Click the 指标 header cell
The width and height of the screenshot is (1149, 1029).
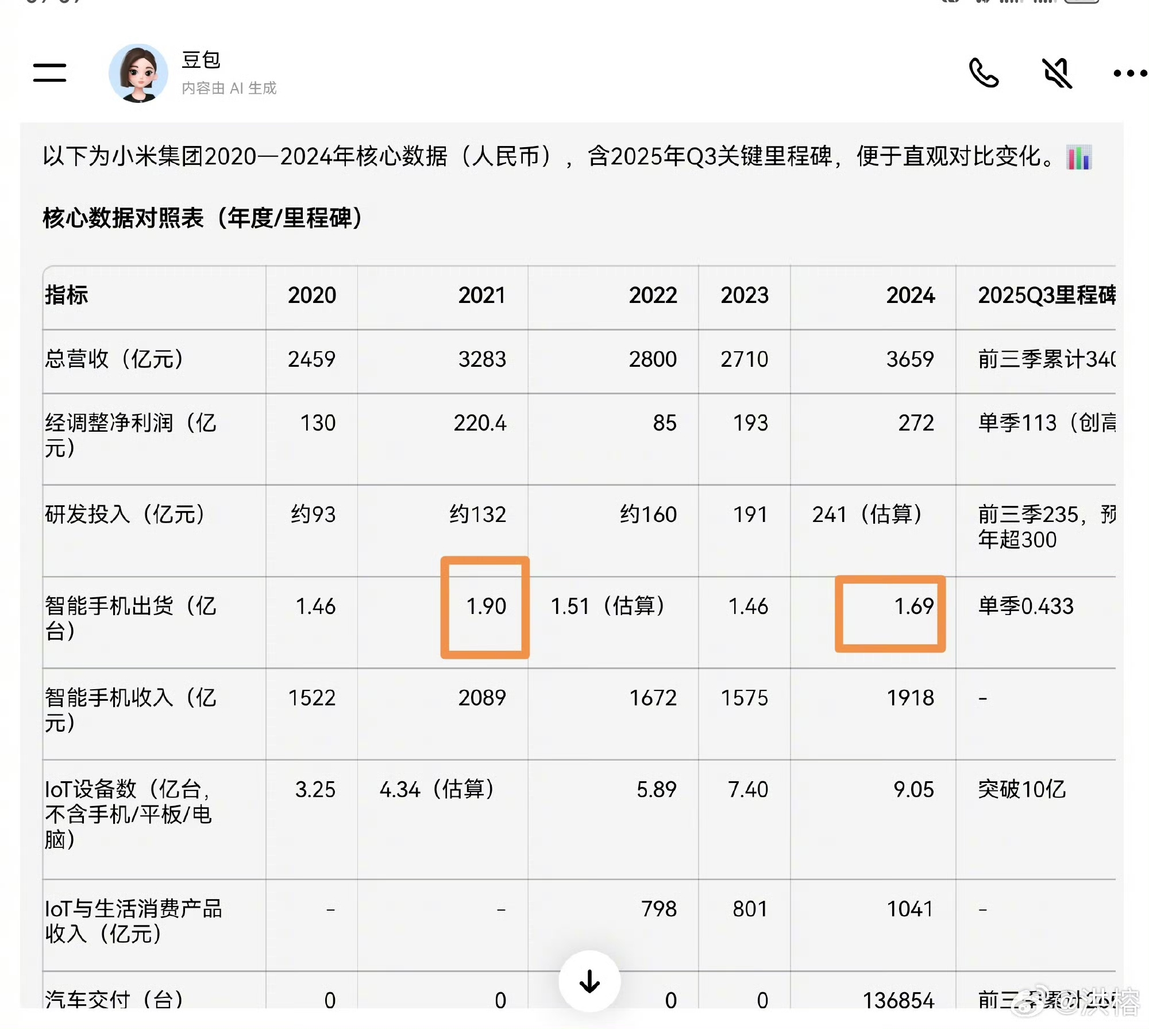click(x=67, y=295)
